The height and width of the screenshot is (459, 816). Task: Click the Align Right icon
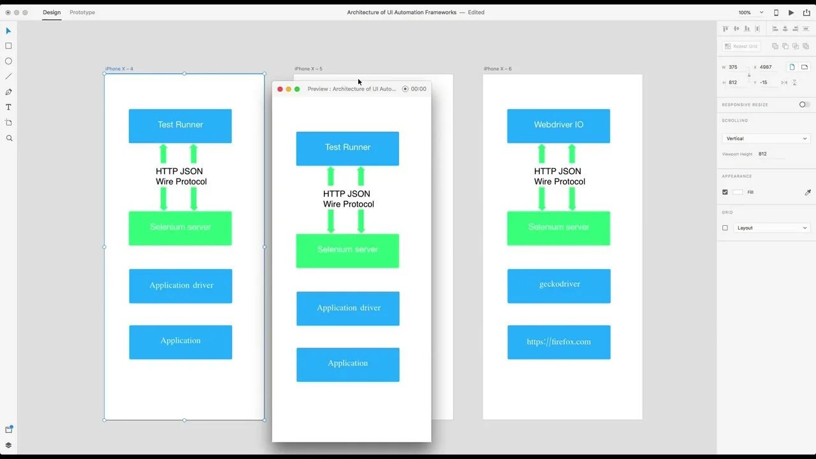796,29
